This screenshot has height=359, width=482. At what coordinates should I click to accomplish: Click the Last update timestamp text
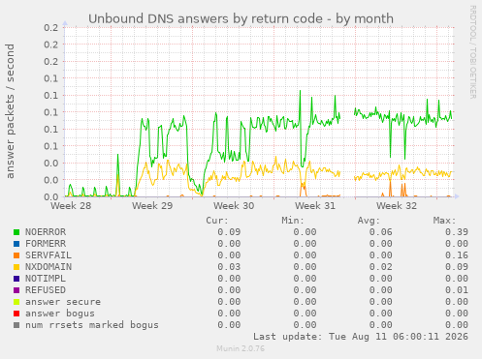tap(361, 337)
